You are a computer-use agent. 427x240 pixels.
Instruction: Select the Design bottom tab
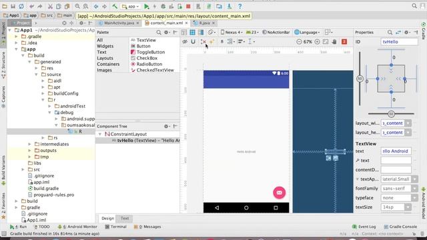(x=107, y=218)
